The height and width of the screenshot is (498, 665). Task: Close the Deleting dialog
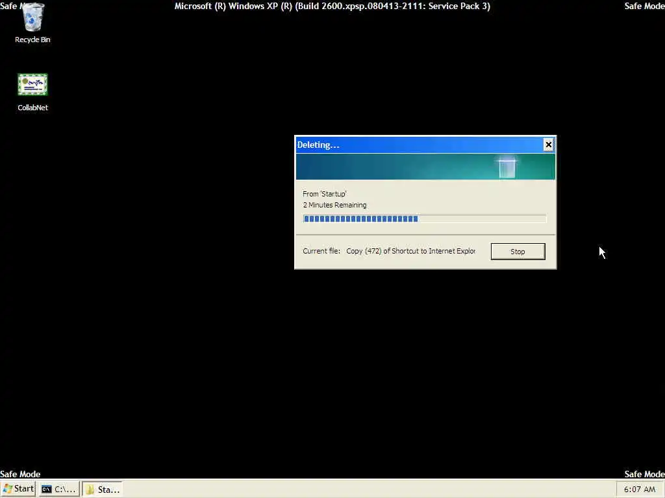(548, 145)
